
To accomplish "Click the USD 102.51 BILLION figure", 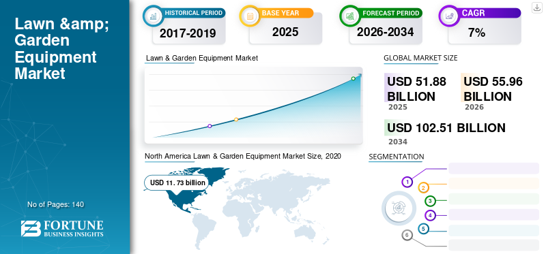I will pos(446,127).
